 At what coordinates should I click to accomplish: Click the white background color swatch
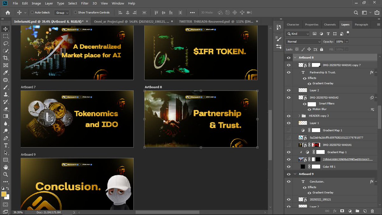[8, 197]
